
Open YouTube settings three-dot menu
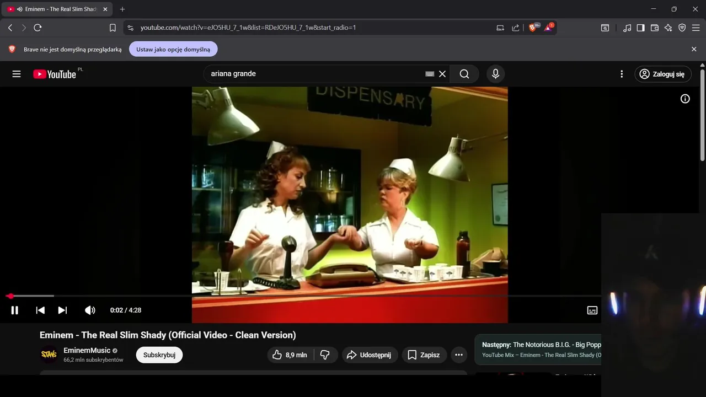coord(622,74)
